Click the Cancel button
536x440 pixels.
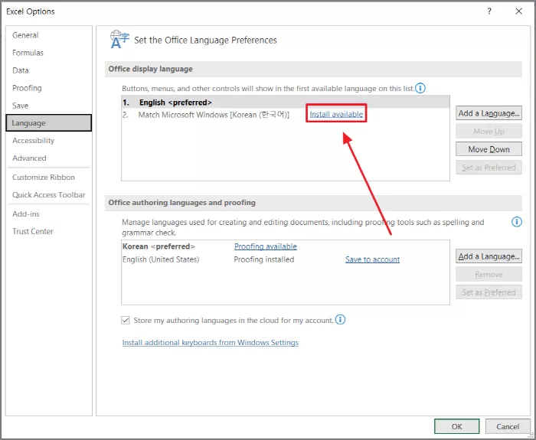(508, 426)
